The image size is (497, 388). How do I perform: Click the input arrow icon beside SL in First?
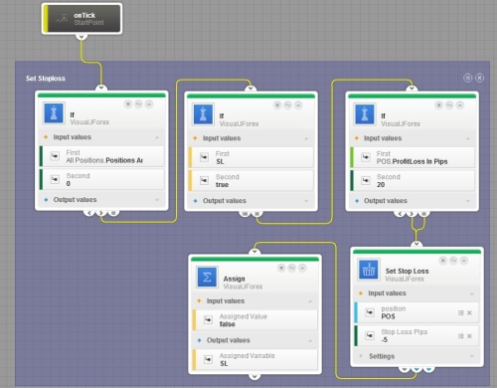click(205, 157)
